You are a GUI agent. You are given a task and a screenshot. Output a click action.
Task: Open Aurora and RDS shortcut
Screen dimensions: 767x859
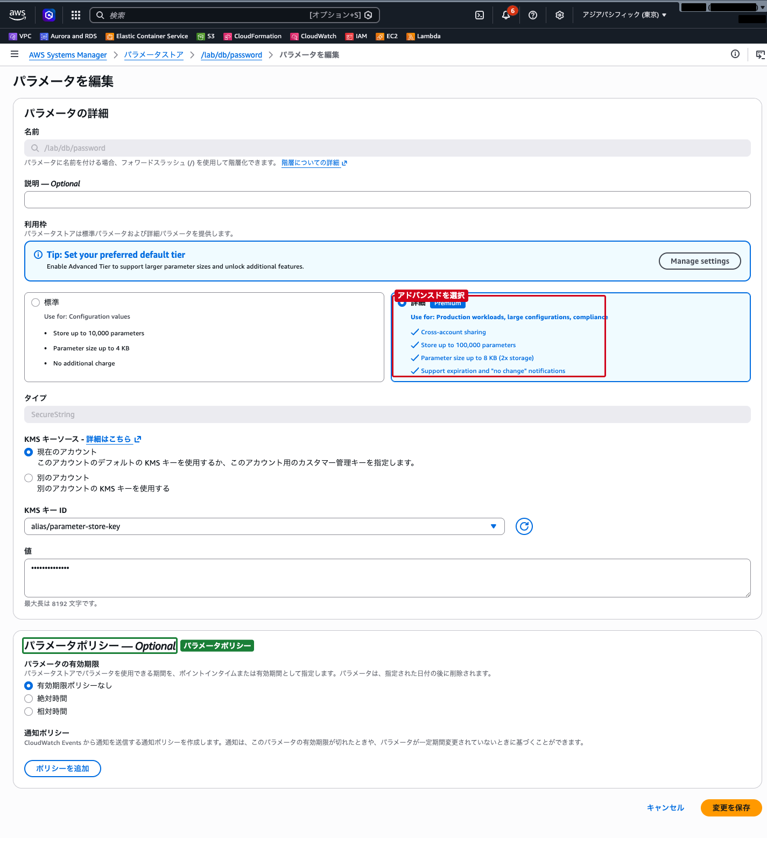pyautogui.click(x=68, y=36)
